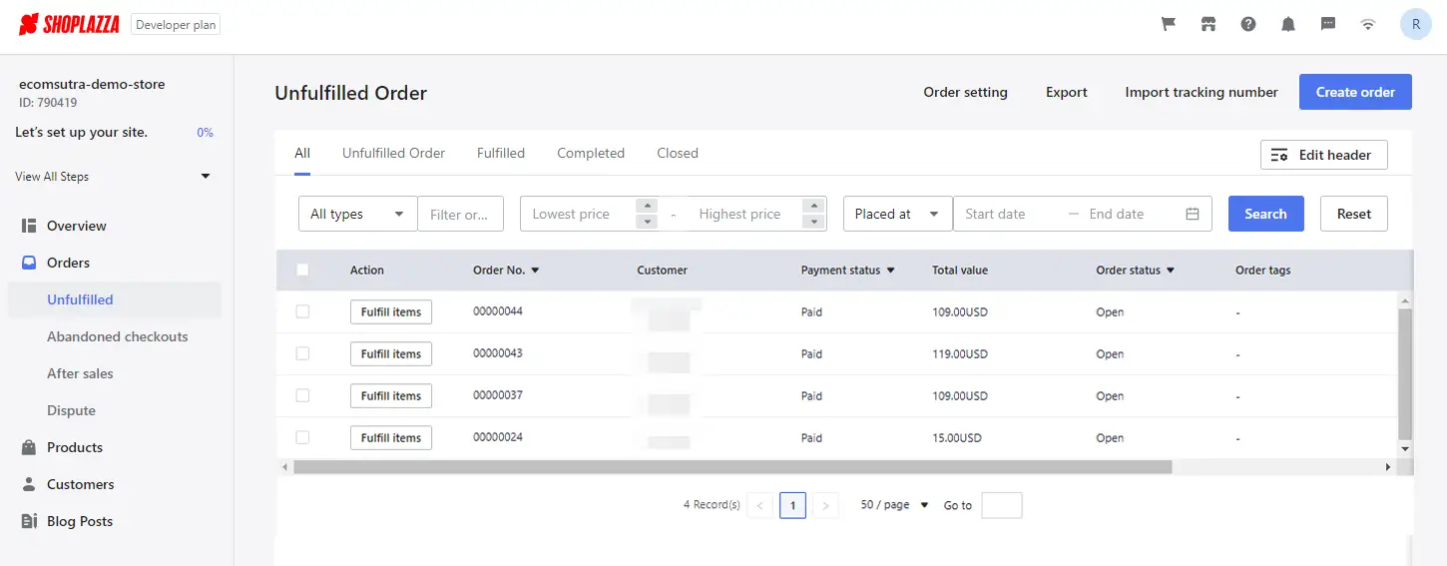Fulfill items for order 00000044
The width and height of the screenshot is (1447, 566).
(x=391, y=312)
